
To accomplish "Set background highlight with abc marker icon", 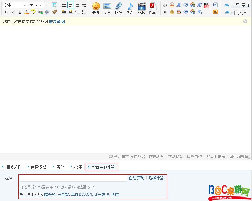I will (33, 12).
